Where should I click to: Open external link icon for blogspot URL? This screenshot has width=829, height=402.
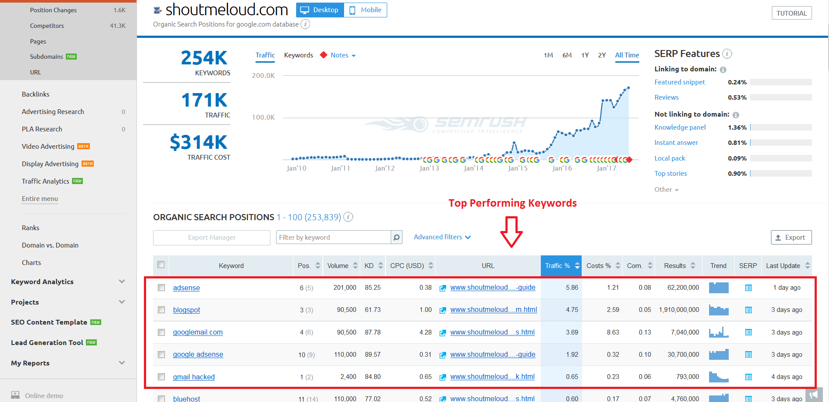coord(443,310)
